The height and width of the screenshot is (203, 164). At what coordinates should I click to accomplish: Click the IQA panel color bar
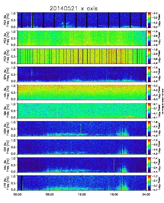(149, 111)
